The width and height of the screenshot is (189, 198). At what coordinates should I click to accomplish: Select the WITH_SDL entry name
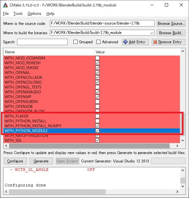tap(13, 141)
